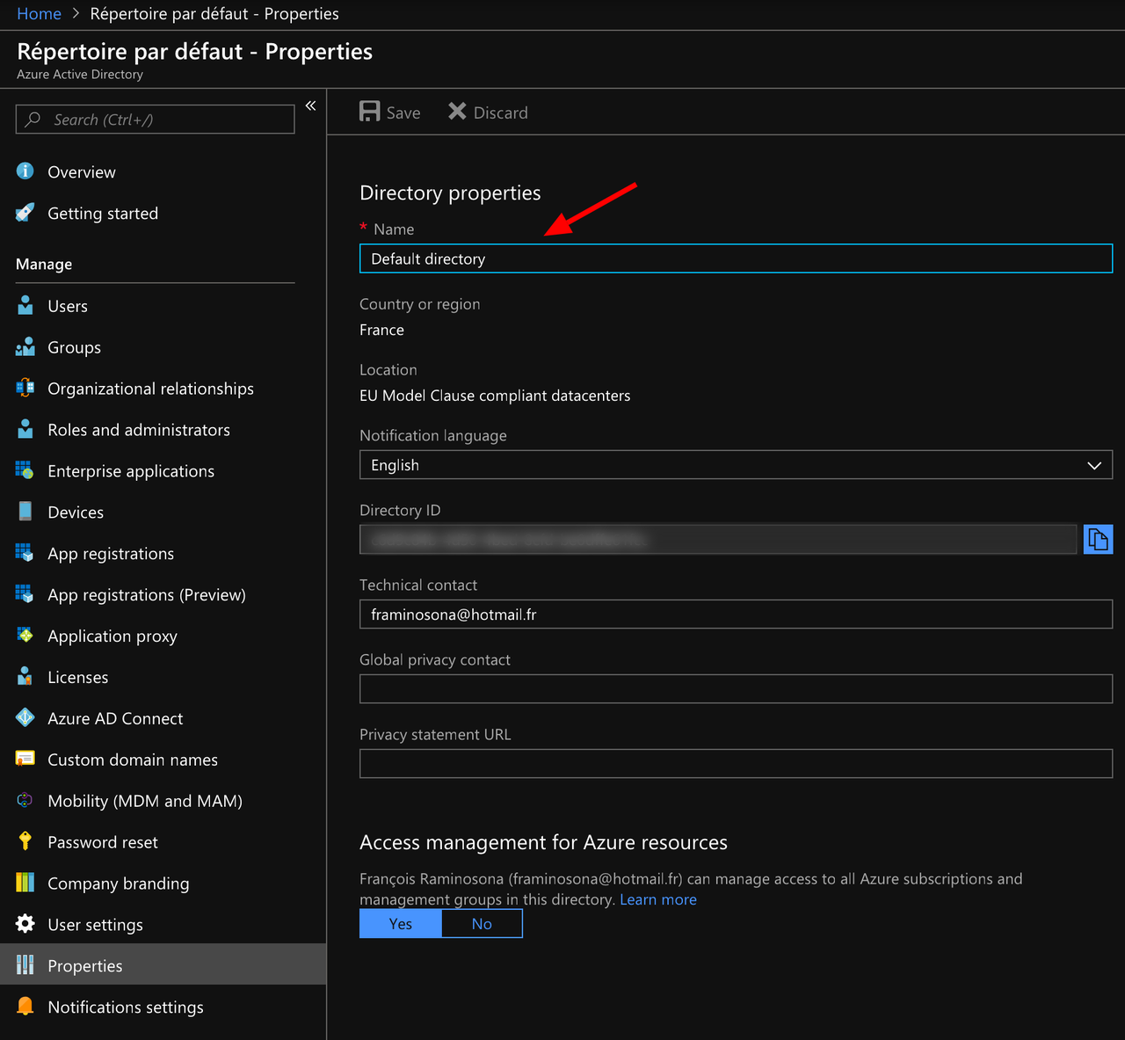Image resolution: width=1125 pixels, height=1040 pixels.
Task: Click the Mobility (MDM and MAM) icon
Action: point(25,800)
